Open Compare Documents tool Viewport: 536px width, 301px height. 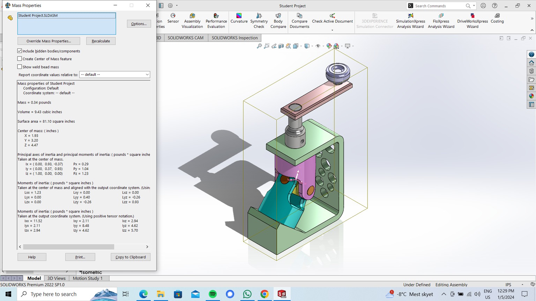point(299,21)
